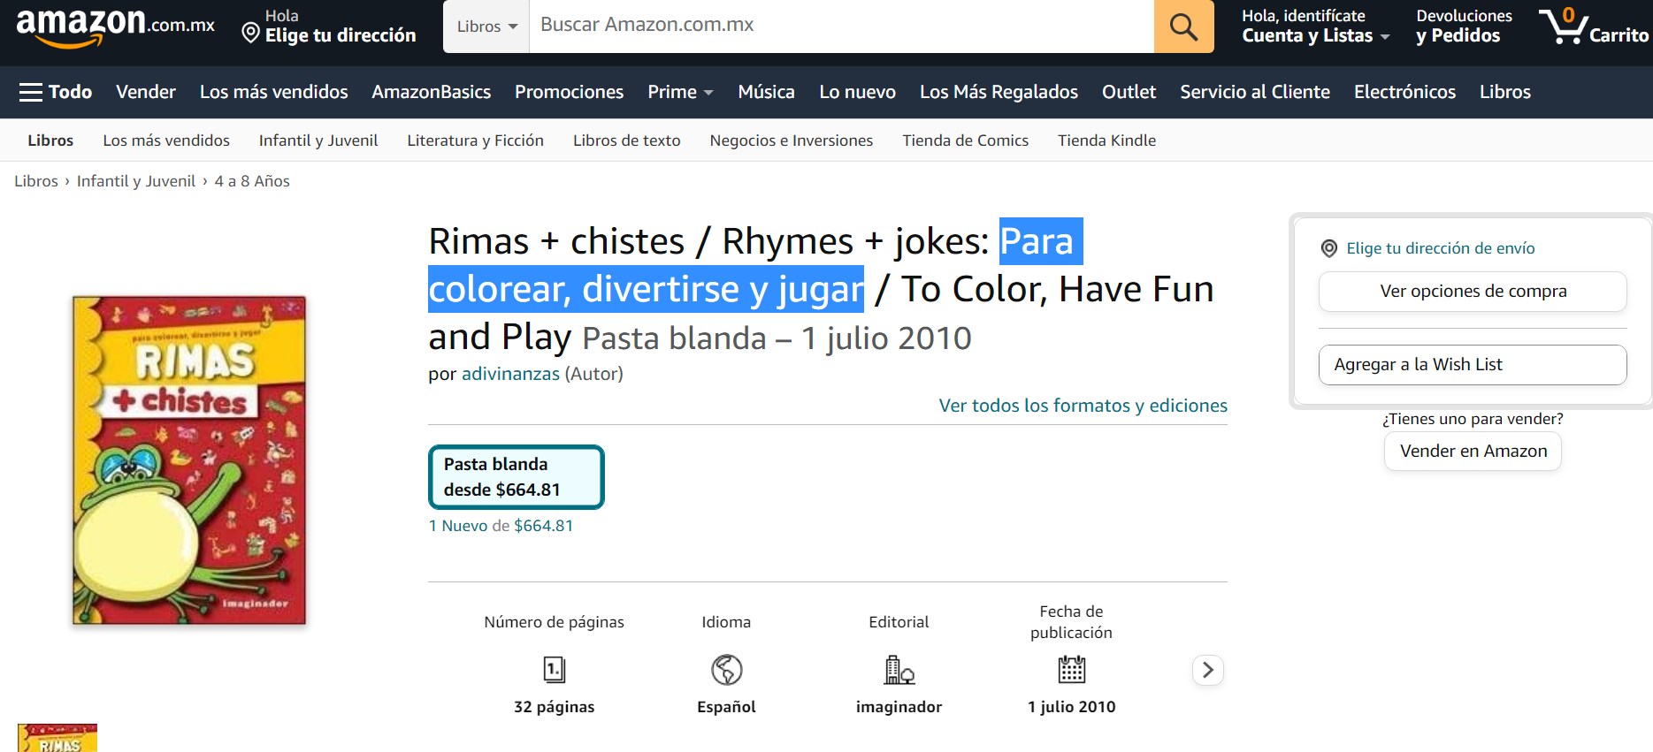Open Promociones page
Image resolution: width=1653 pixels, height=752 pixels.
(570, 92)
